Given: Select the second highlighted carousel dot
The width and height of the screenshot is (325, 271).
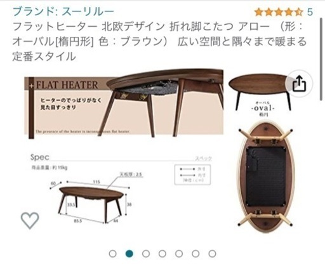Looking at the screenshot, I should tap(129, 253).
